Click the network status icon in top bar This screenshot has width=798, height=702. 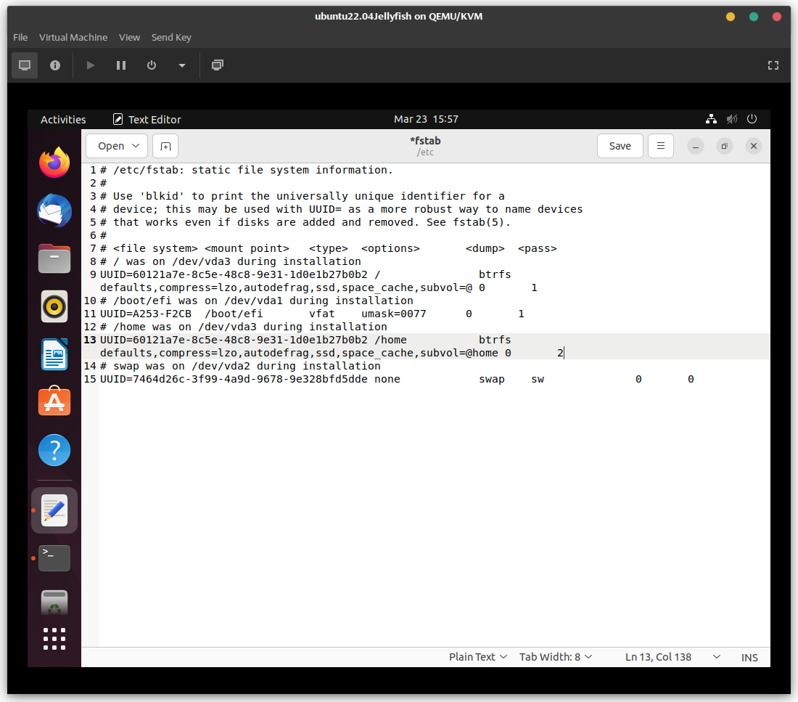click(x=712, y=119)
